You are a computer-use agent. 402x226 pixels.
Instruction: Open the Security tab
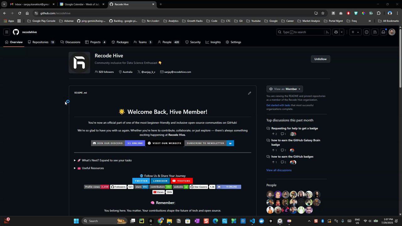click(193, 42)
